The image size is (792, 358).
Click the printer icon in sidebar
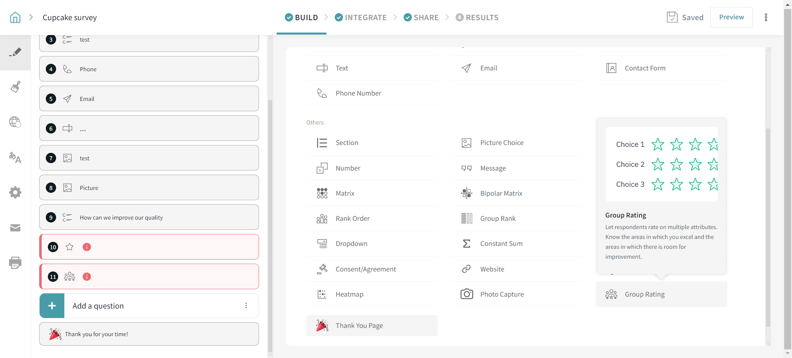[x=15, y=263]
